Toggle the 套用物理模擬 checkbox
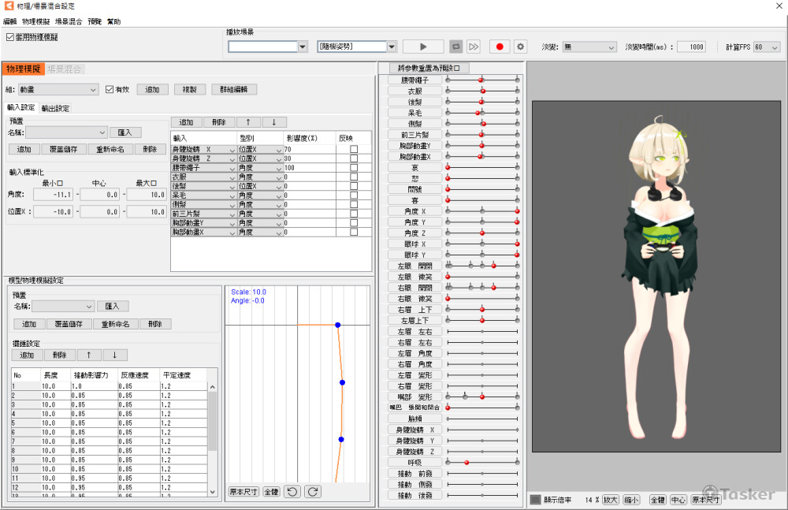This screenshot has height=510, width=788. (10, 37)
